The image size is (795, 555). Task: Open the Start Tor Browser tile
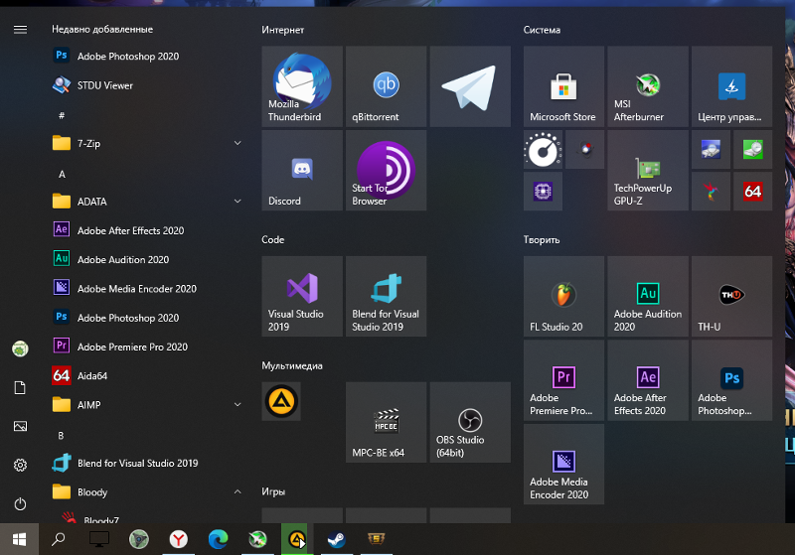coord(386,171)
